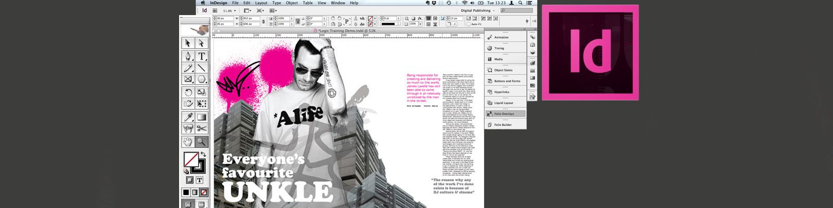Toggle the Auto-Fit checkbox
This screenshot has width=833, height=208.
469,24
